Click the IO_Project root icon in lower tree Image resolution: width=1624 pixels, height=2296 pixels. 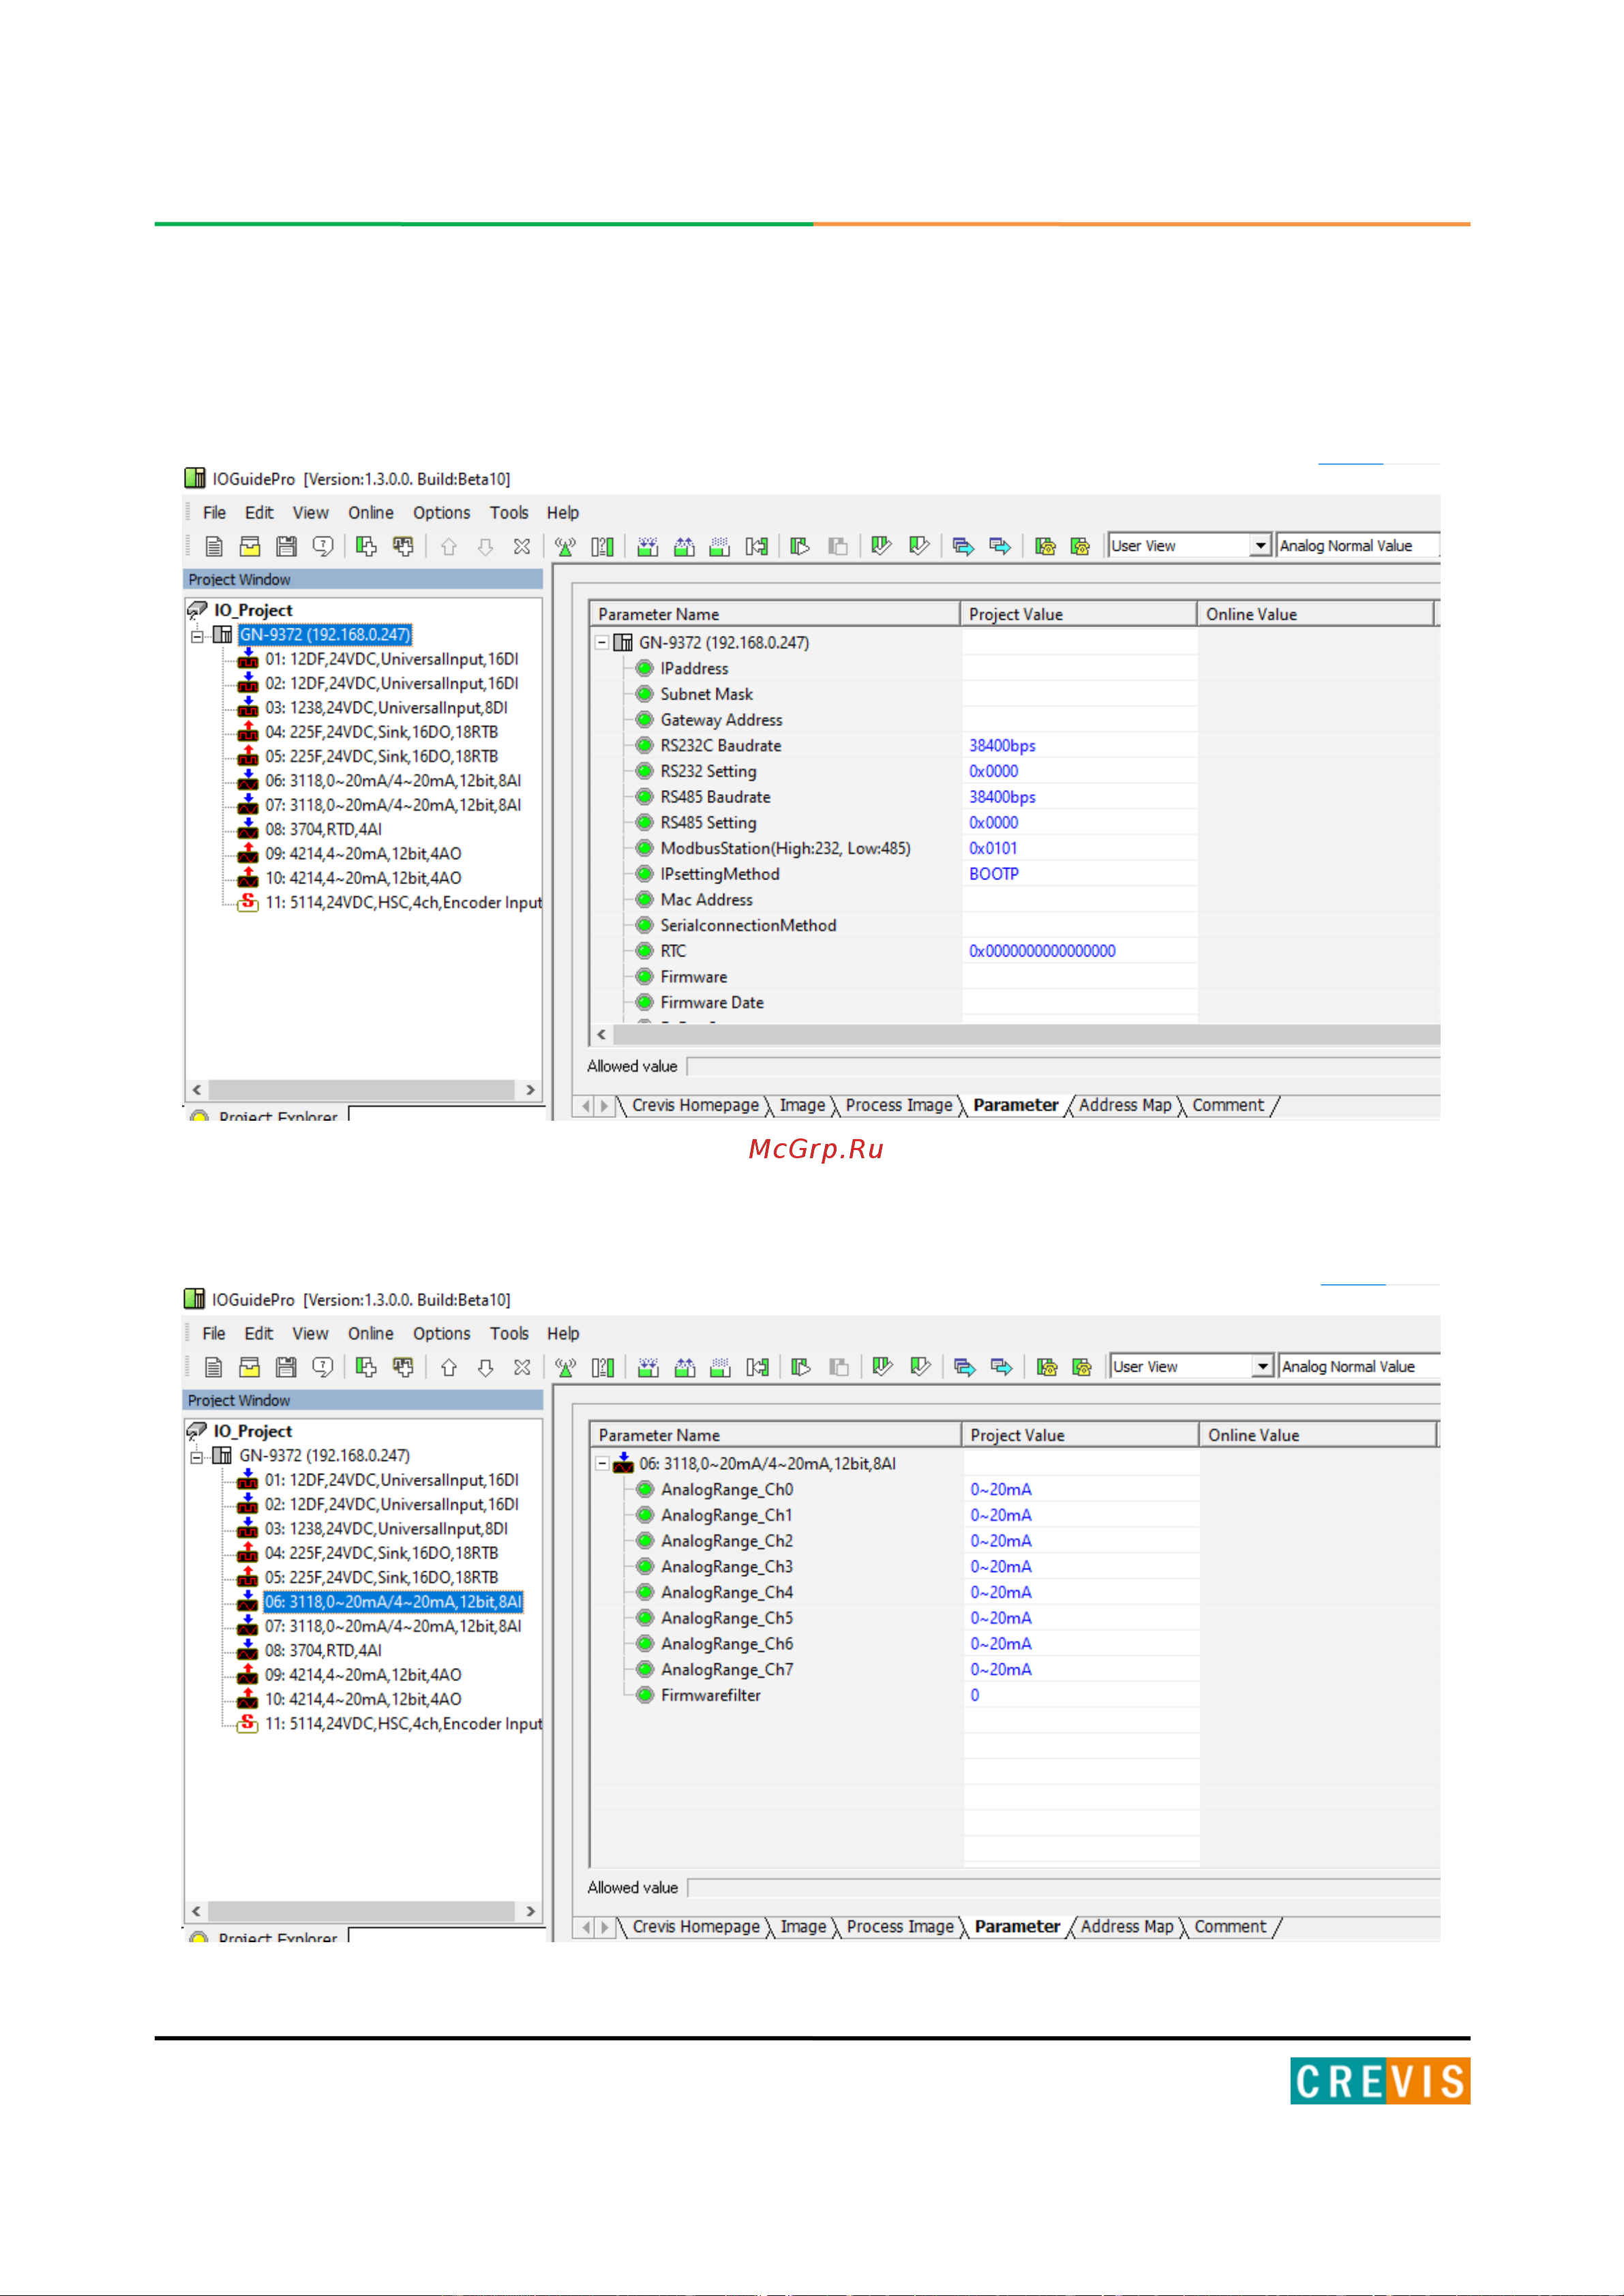197,1431
